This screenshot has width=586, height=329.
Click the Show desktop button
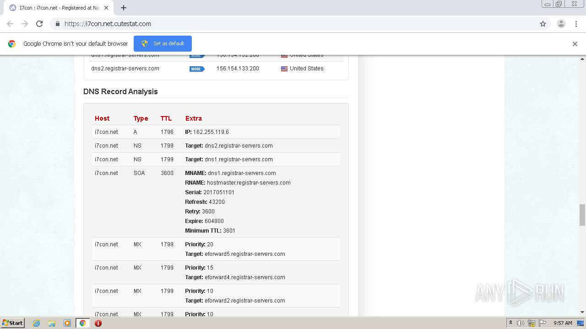(x=581, y=323)
